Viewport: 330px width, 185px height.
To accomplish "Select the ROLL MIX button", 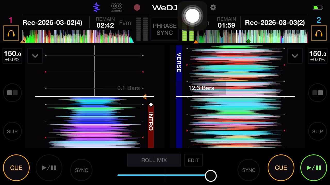I will click(154, 160).
